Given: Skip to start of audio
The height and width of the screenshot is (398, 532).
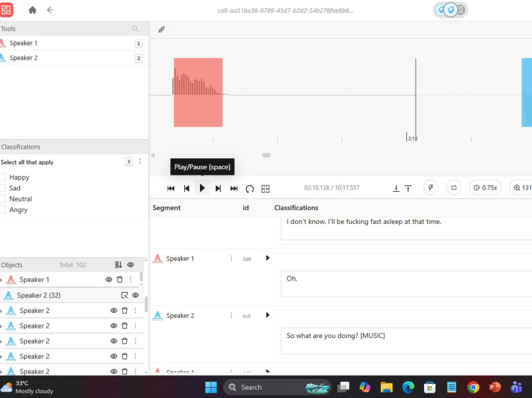Looking at the screenshot, I should click(x=171, y=189).
